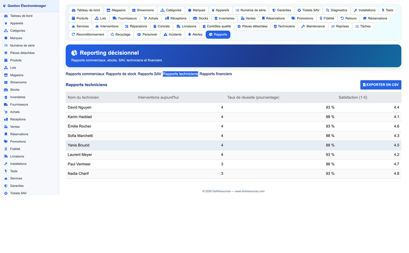409x253 pixels.
Task: Open the Rapports commerciaux tab
Action: [85, 74]
